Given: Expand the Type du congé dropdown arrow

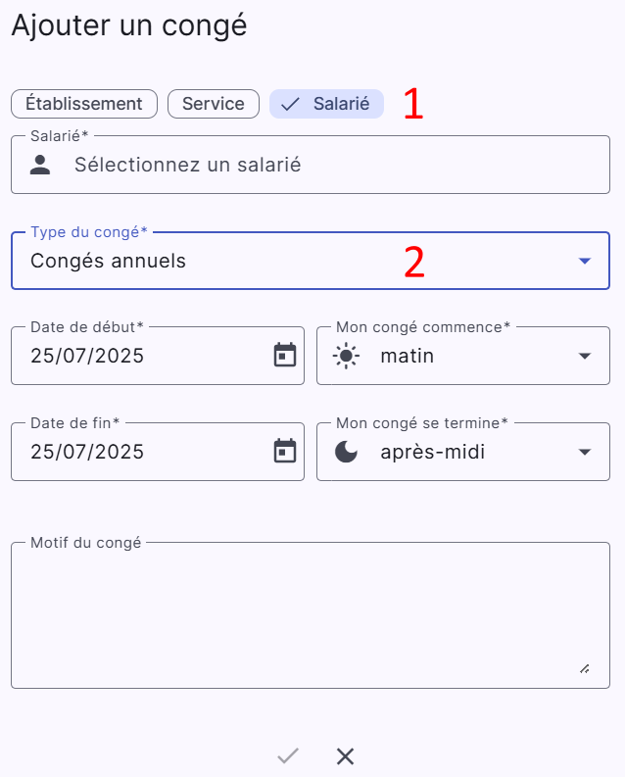Looking at the screenshot, I should 585,261.
